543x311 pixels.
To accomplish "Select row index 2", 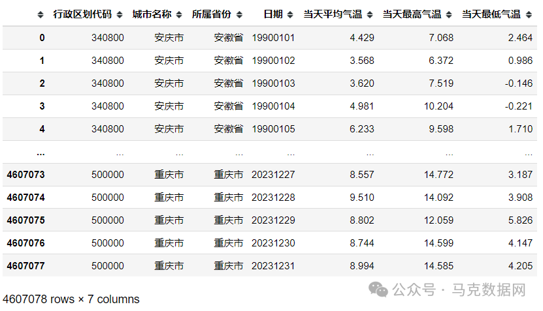I will [x=42, y=83].
